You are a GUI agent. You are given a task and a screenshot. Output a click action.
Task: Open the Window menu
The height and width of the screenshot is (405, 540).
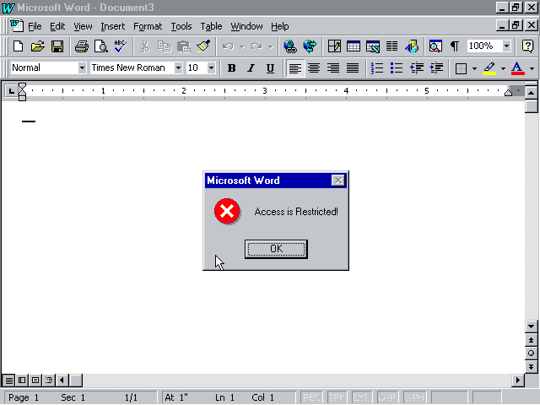246,26
